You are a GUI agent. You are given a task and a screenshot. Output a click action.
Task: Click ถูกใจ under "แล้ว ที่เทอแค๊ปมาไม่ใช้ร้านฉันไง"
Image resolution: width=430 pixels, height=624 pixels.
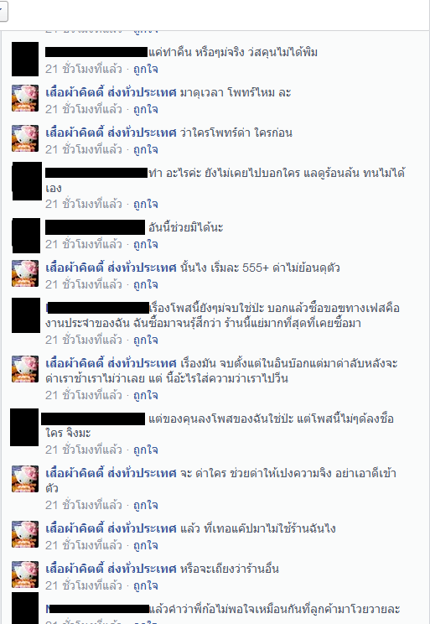point(145,545)
